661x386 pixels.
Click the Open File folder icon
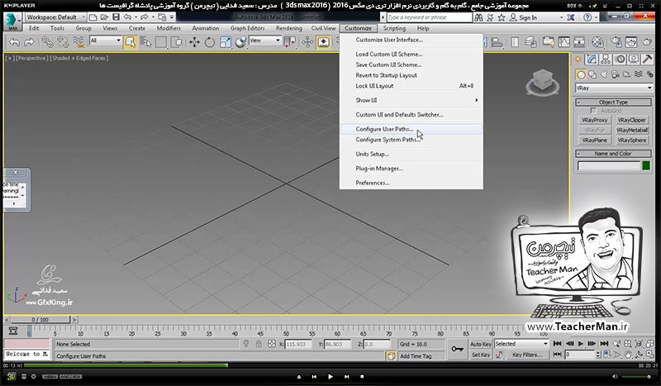pyautogui.click(x=104, y=17)
